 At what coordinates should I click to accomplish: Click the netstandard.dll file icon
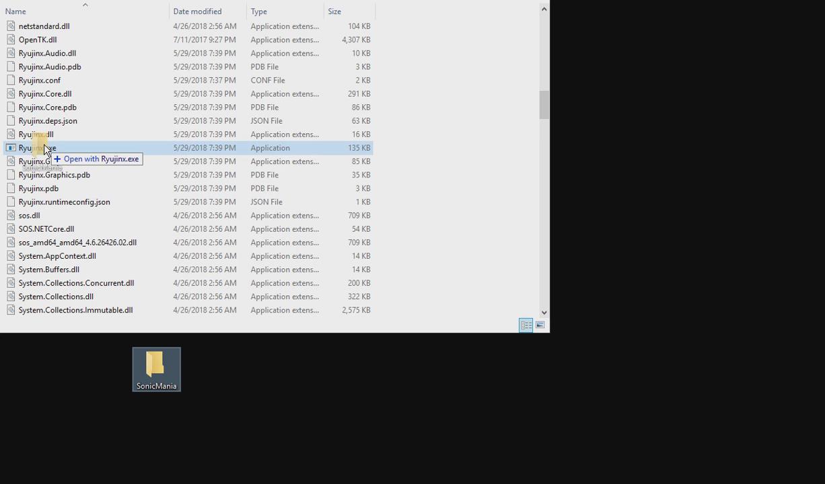click(x=11, y=26)
